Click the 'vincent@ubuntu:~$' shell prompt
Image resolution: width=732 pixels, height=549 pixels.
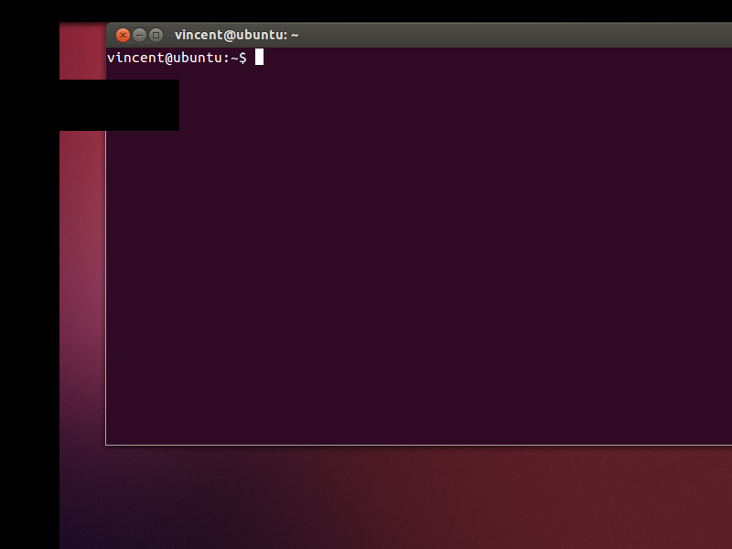coord(176,58)
